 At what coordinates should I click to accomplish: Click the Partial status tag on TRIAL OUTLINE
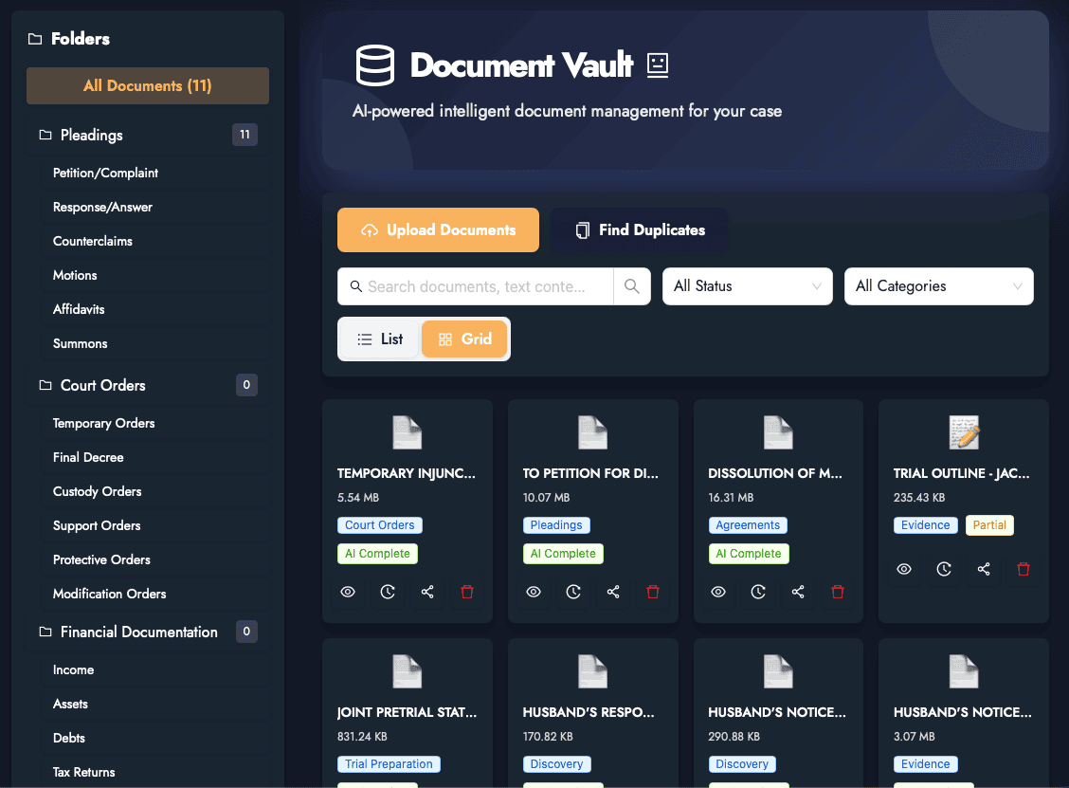click(989, 525)
